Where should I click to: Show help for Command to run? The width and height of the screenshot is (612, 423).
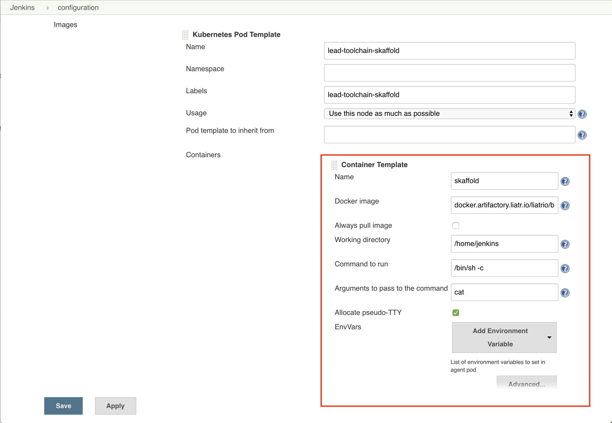565,268
